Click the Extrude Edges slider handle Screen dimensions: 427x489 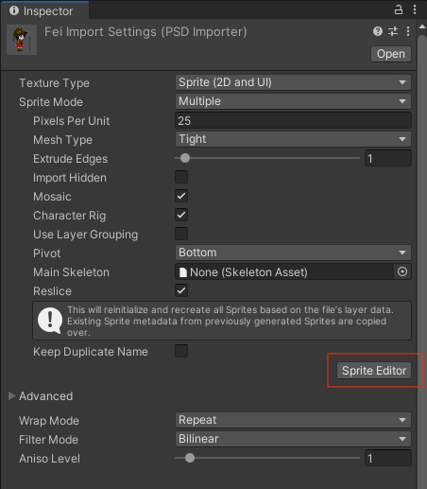point(185,158)
